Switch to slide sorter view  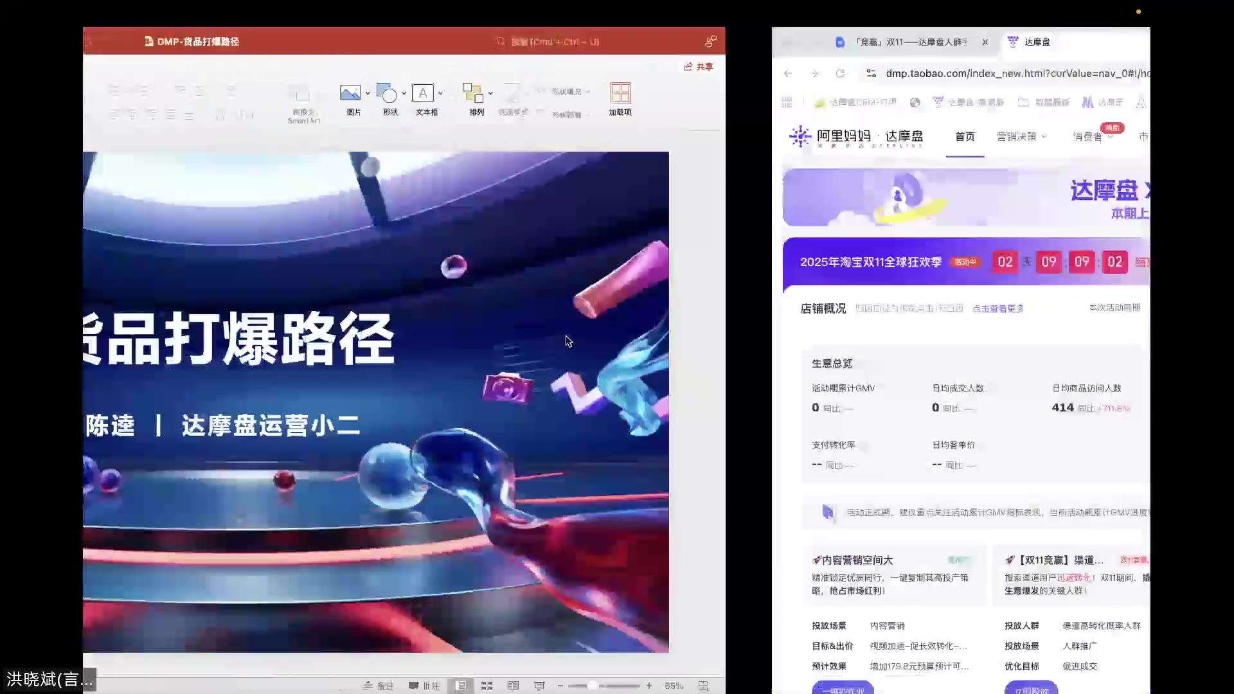[x=487, y=685]
